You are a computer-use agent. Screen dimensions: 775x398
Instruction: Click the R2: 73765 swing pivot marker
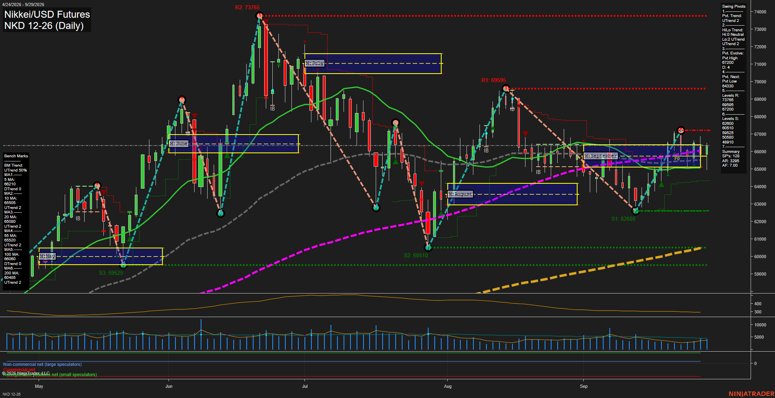260,16
